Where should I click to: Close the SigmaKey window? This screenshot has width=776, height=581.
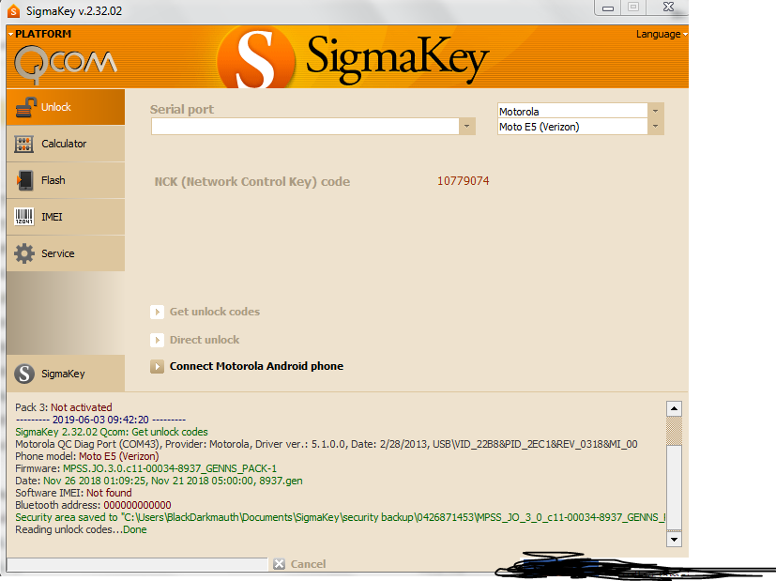pyautogui.click(x=668, y=7)
